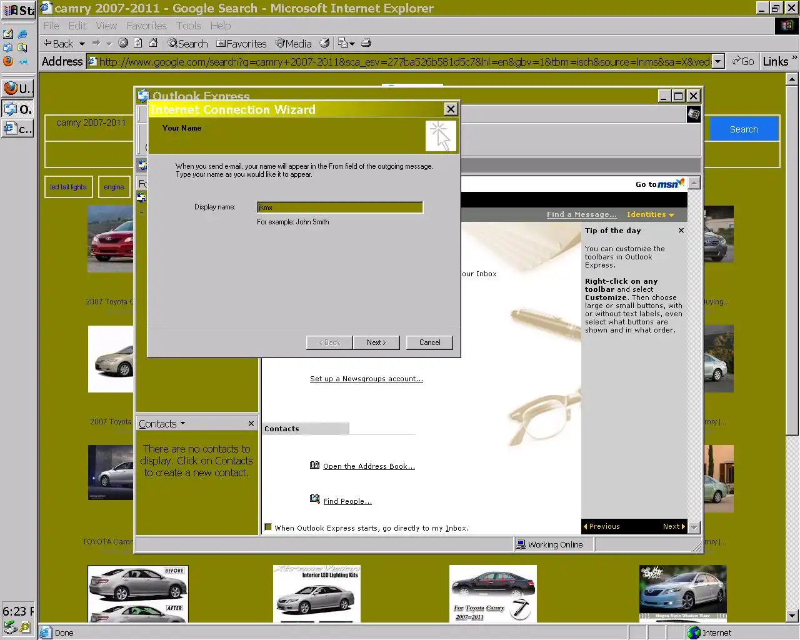The height and width of the screenshot is (640, 800).
Task: Click the 'led tail lights' filter chip
Action: pyautogui.click(x=68, y=187)
